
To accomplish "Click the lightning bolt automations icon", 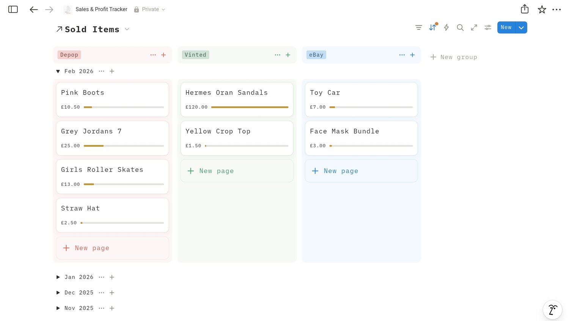I will [446, 28].
